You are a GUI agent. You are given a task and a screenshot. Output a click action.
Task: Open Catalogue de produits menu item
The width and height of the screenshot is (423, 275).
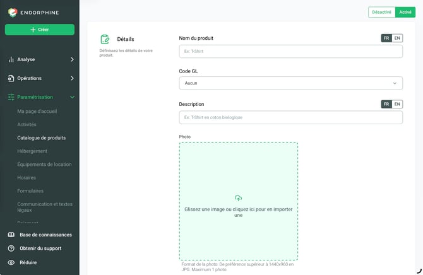tap(42, 137)
